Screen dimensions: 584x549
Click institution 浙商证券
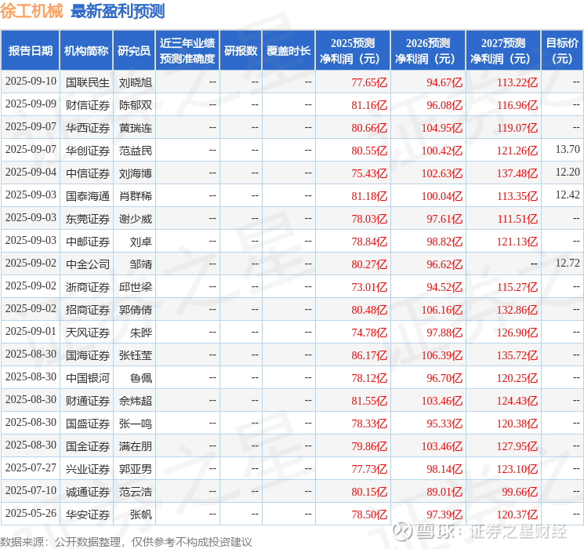(88, 287)
